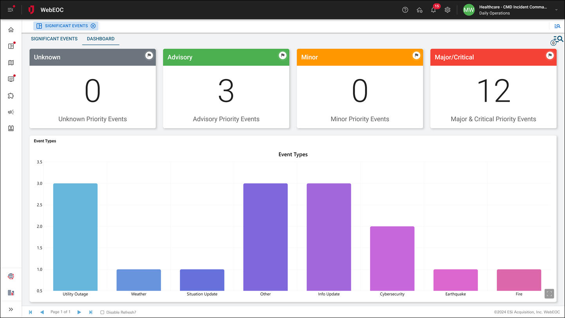Open the Home page icon in sidebar
The image size is (565, 318).
pos(11,29)
